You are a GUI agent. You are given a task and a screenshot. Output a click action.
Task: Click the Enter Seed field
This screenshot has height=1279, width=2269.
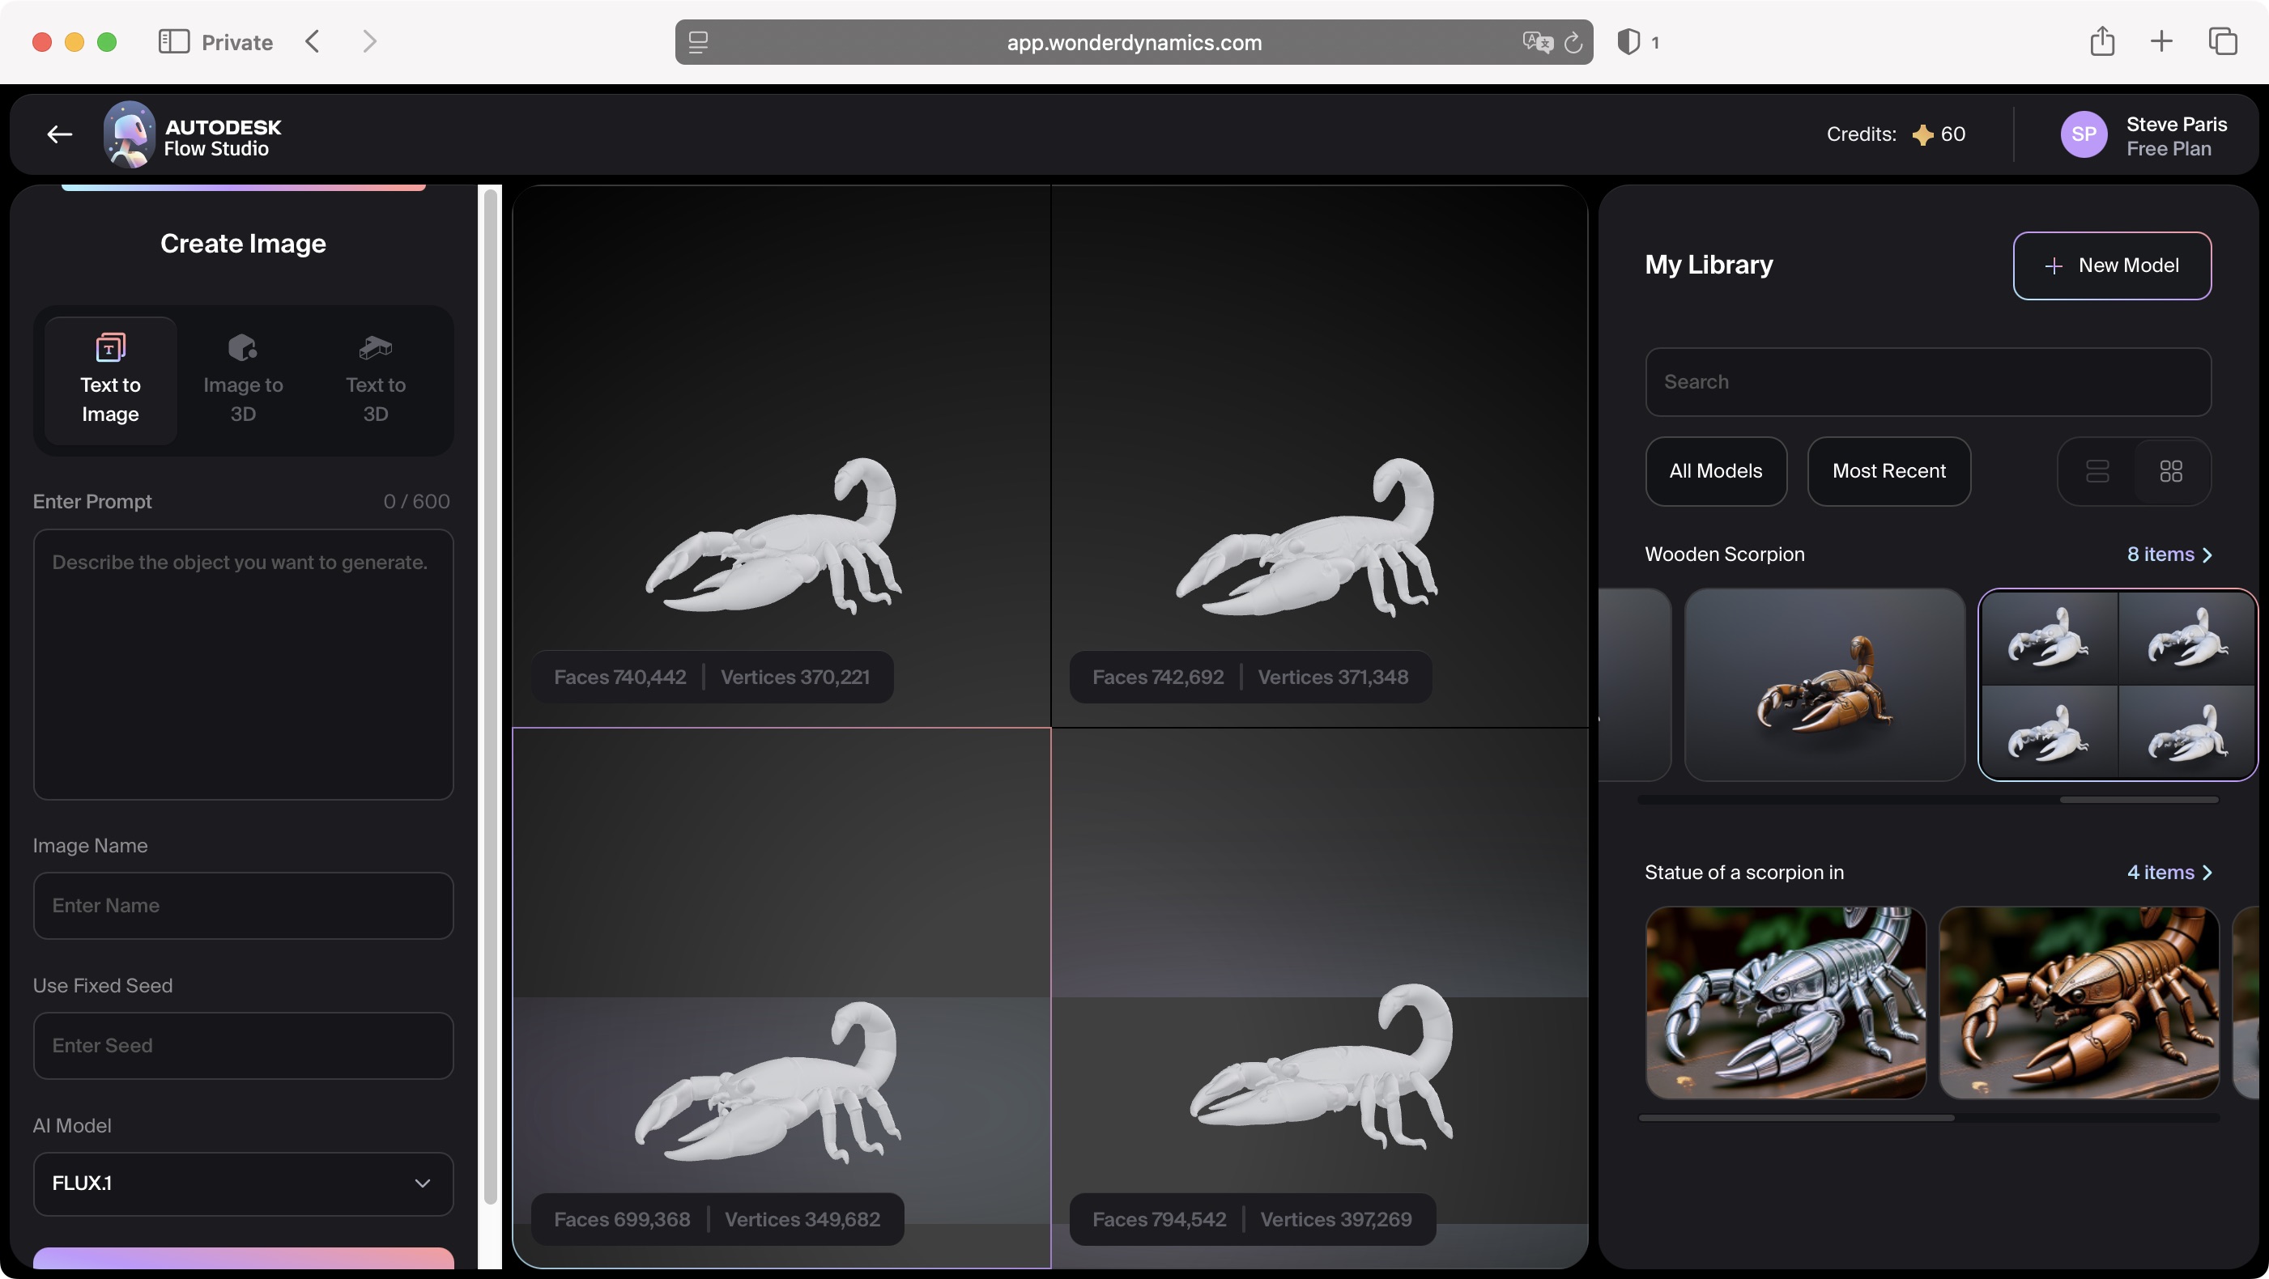coord(242,1045)
